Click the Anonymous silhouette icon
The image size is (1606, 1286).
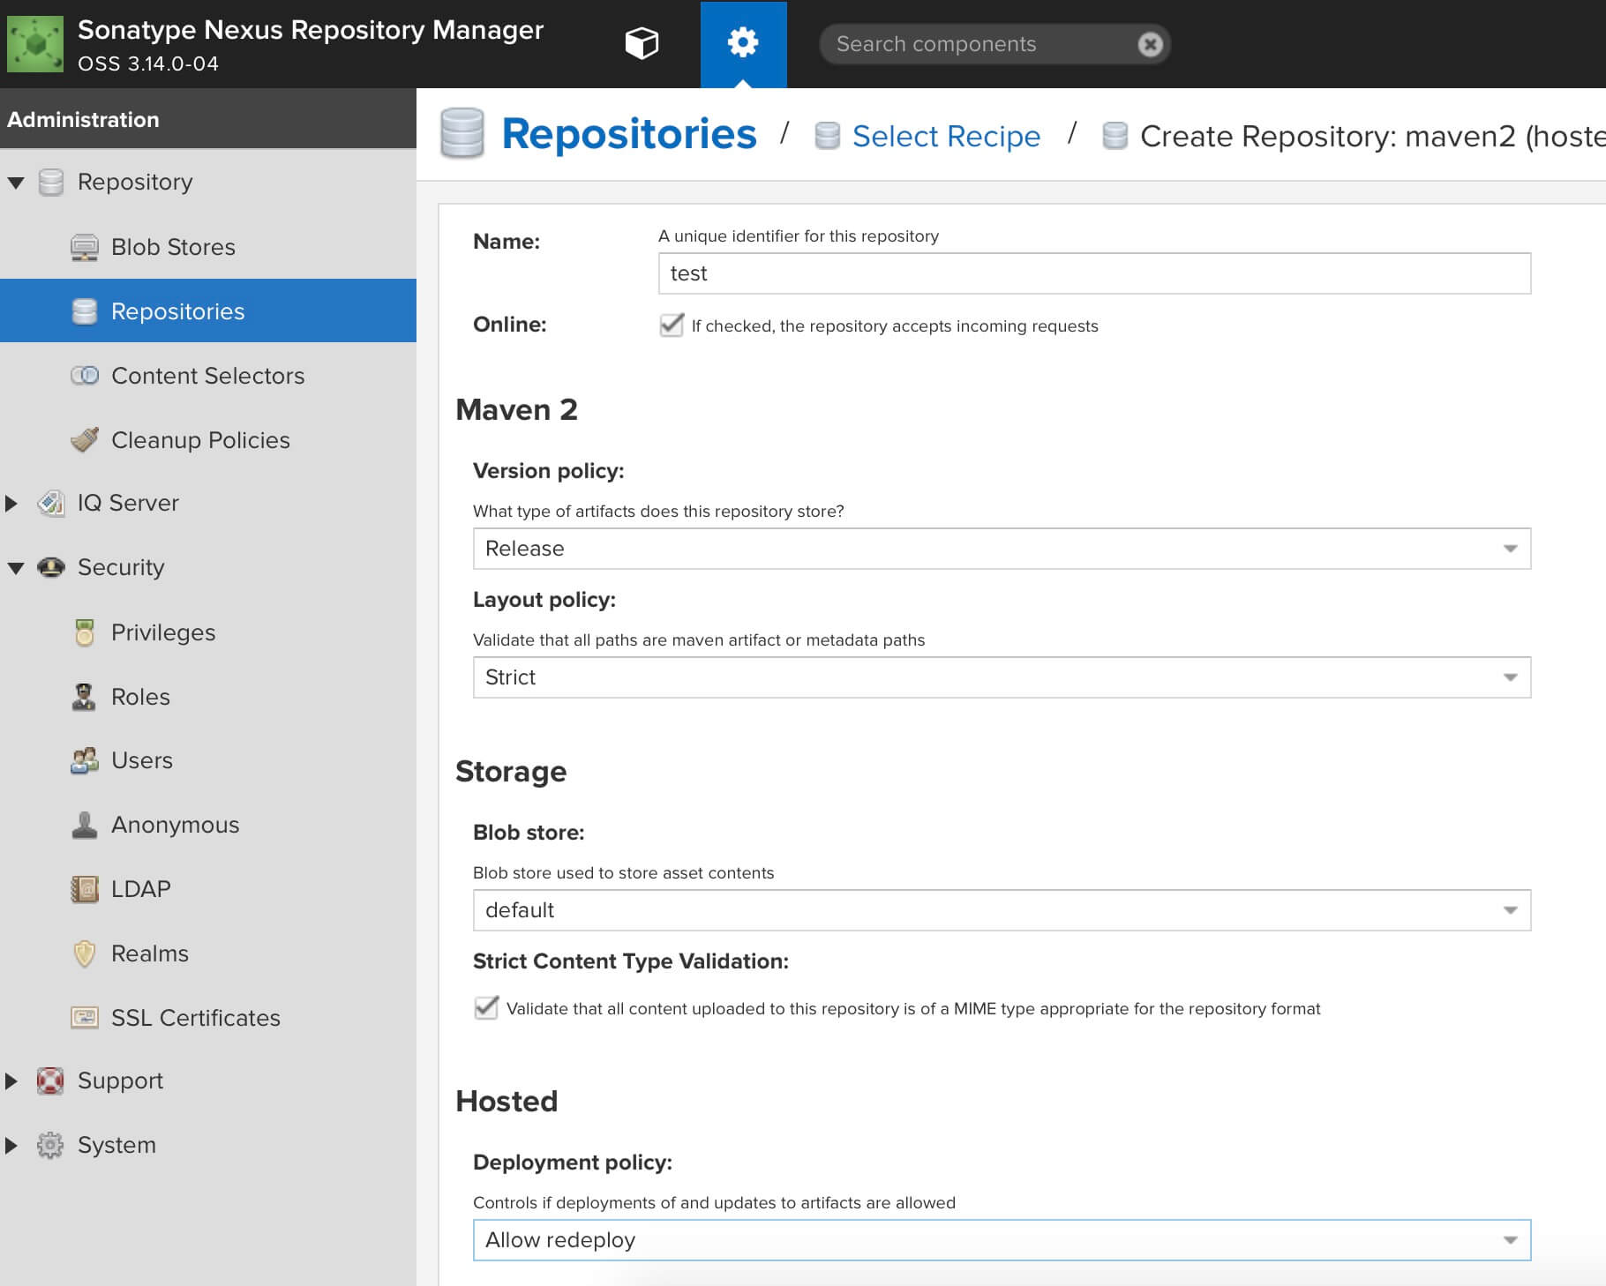(x=85, y=825)
